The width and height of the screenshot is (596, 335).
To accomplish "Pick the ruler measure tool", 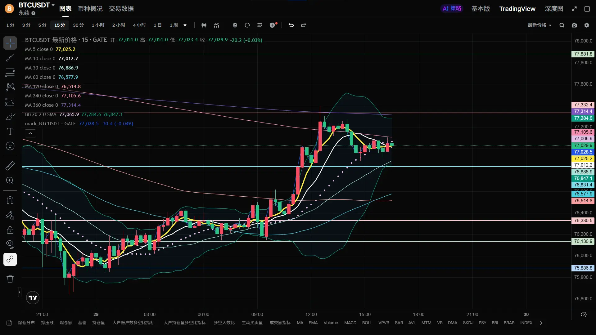I will (10, 166).
